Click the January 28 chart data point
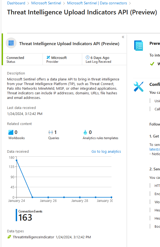 (x=80, y=197)
